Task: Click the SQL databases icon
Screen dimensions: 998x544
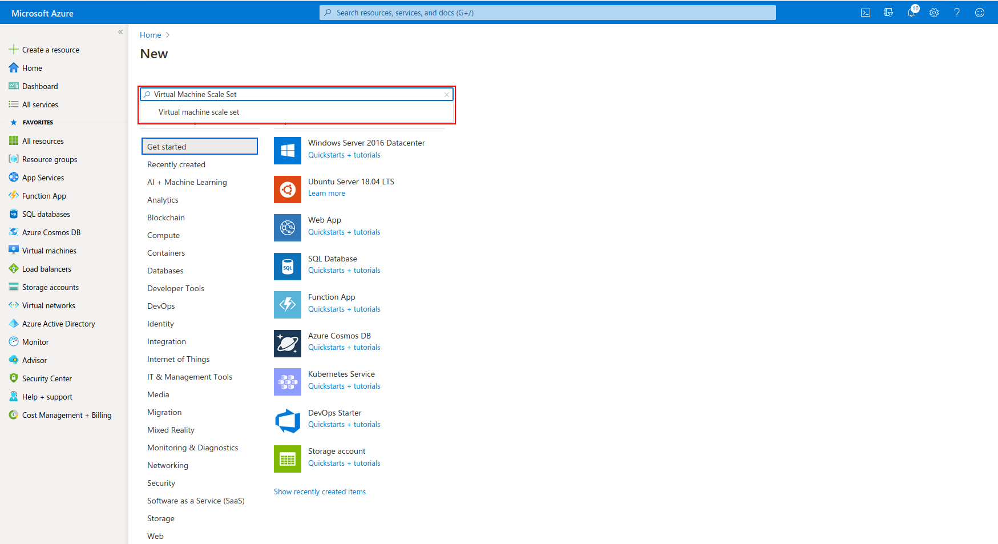Action: click(14, 214)
